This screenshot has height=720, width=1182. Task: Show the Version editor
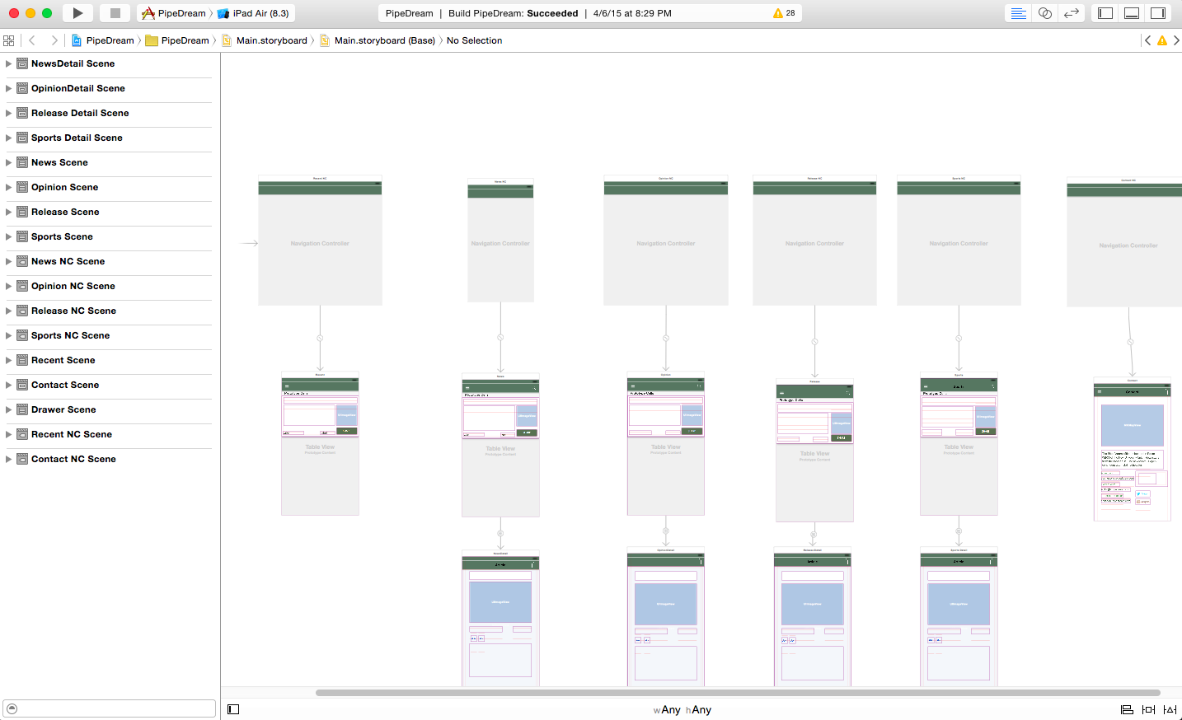pyautogui.click(x=1072, y=13)
